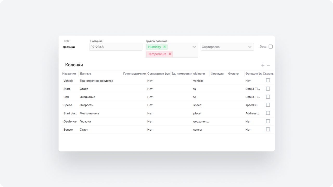The width and height of the screenshot is (333, 187).
Task: Select the Geofence row name cell
Action: 70,122
